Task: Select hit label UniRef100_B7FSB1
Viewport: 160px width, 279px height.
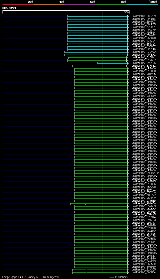Action: click(144, 66)
